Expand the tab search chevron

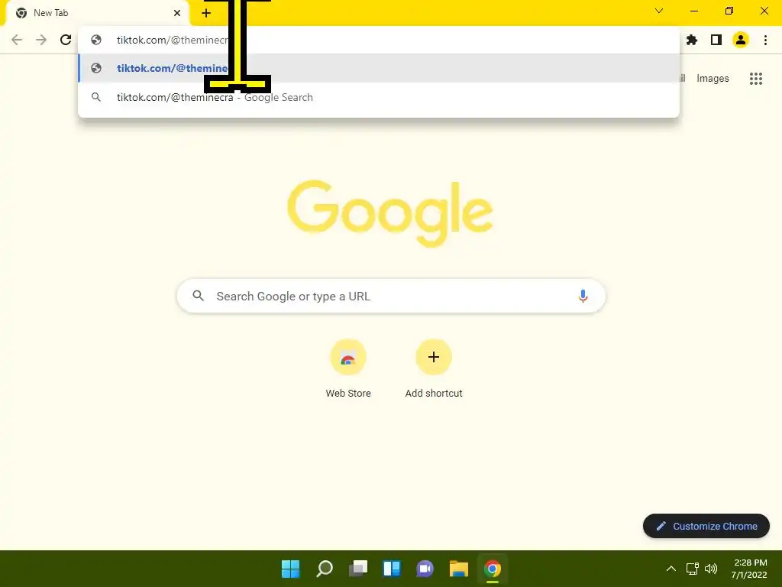(x=659, y=11)
